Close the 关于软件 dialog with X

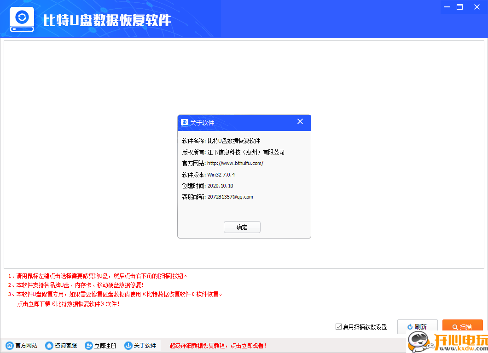(300, 121)
